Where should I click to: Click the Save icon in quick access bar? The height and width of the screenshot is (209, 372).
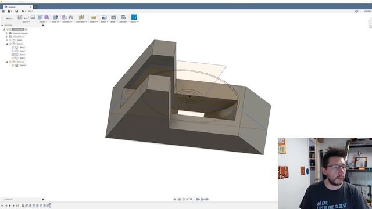coord(17,11)
